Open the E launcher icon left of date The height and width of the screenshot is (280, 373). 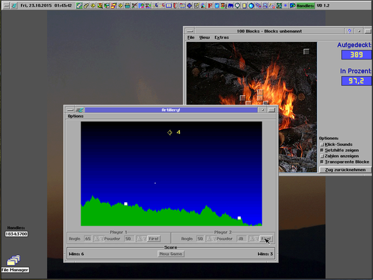point(14,5)
